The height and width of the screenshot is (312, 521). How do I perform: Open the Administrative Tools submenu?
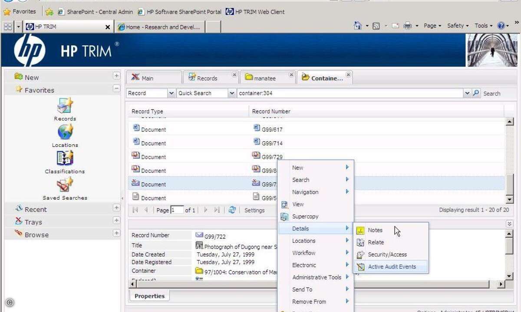point(316,277)
